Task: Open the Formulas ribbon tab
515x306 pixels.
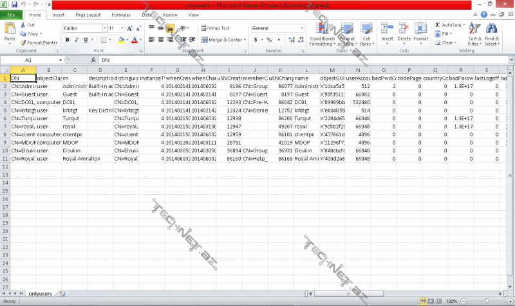Action: click(121, 14)
